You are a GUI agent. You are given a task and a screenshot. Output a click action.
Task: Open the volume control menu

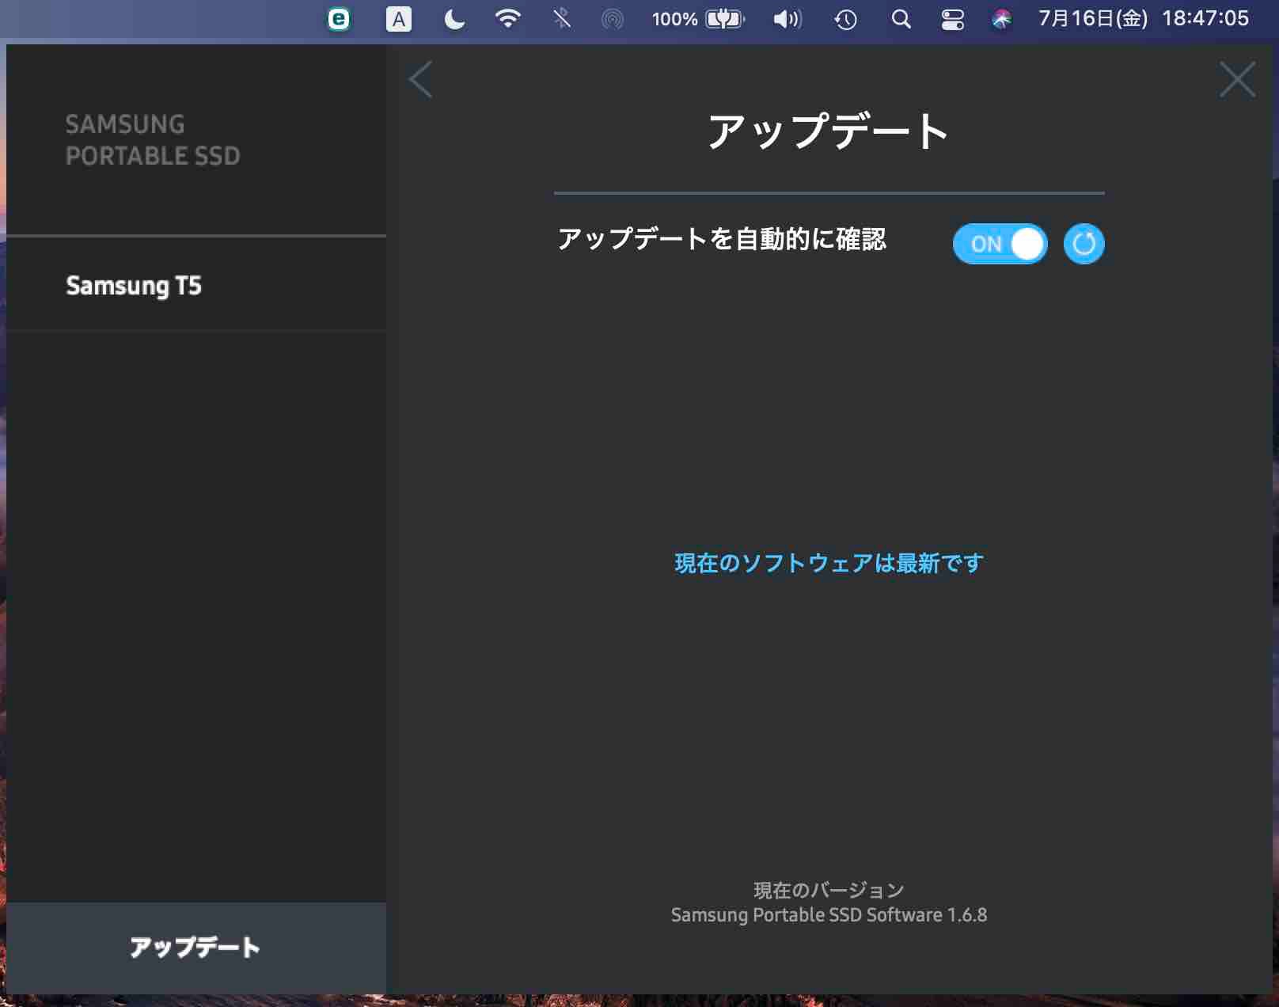click(787, 19)
